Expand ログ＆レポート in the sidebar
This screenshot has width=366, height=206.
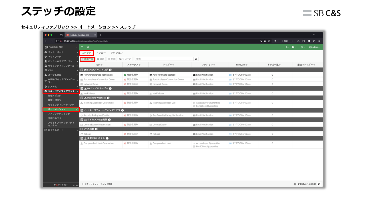pyautogui.click(x=61, y=130)
